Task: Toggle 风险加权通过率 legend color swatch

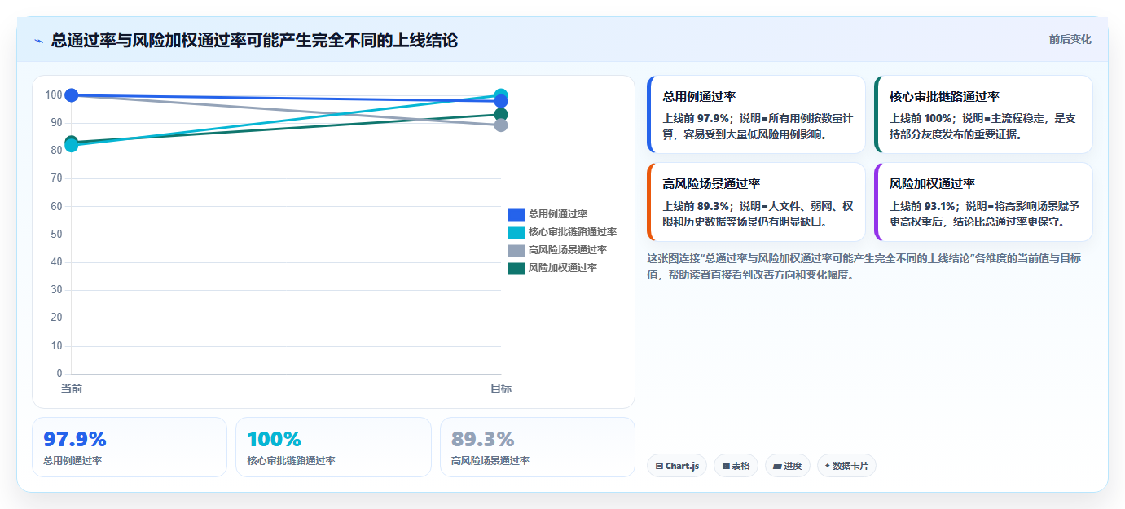Action: pos(516,268)
